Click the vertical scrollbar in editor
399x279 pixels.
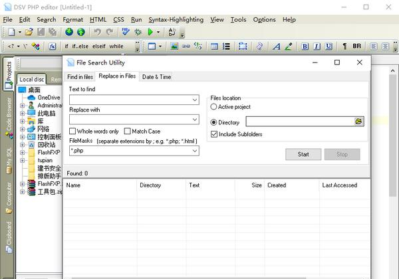click(392, 136)
